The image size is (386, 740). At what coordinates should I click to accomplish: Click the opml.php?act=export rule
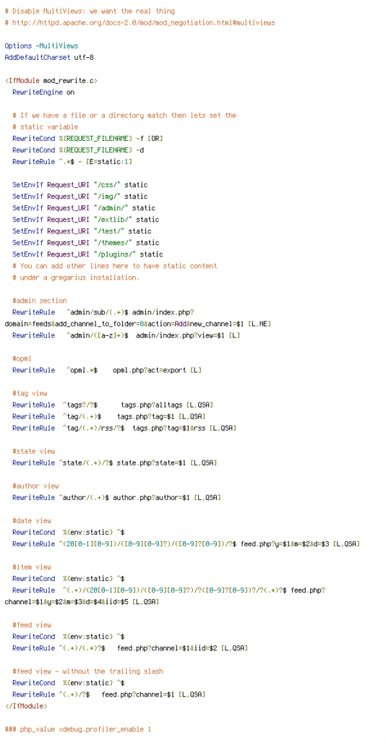[x=107, y=370]
